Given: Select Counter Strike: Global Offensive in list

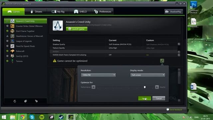Looking at the screenshot, I should [x=26, y=26].
